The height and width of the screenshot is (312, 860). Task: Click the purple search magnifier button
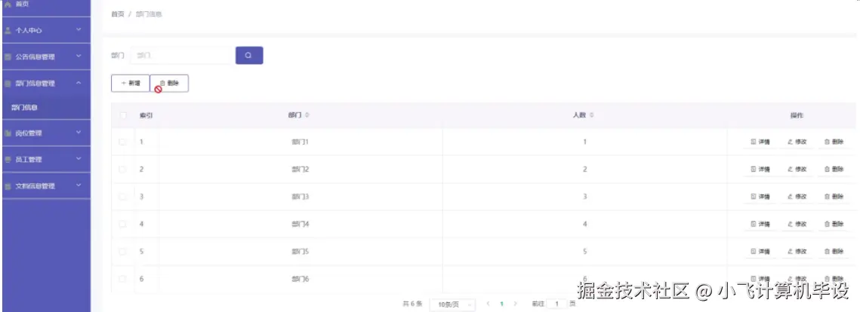(249, 55)
